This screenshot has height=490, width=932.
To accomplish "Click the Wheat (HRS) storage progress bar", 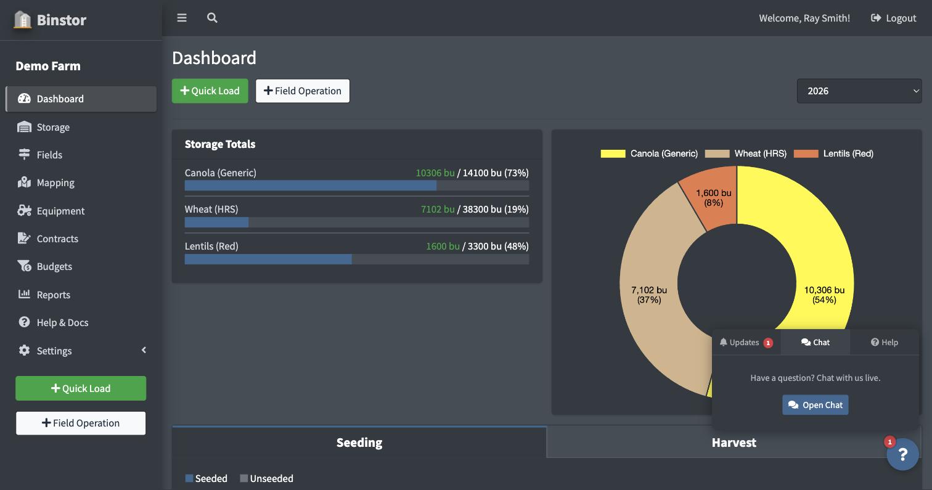I will click(x=357, y=223).
